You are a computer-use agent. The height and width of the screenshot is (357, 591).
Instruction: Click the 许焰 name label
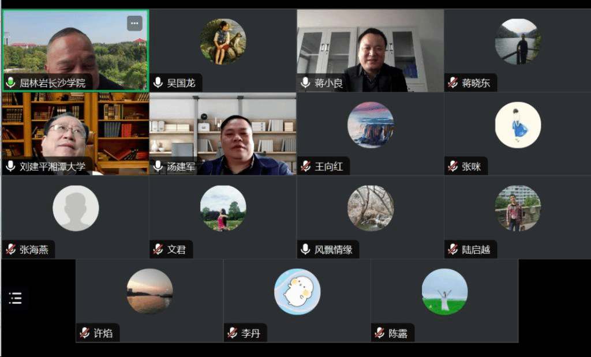(103, 333)
